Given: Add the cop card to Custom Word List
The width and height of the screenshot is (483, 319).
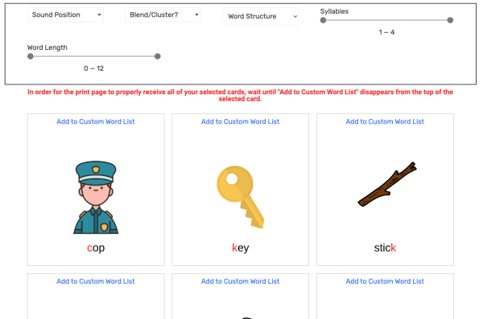Looking at the screenshot, I should point(96,121).
